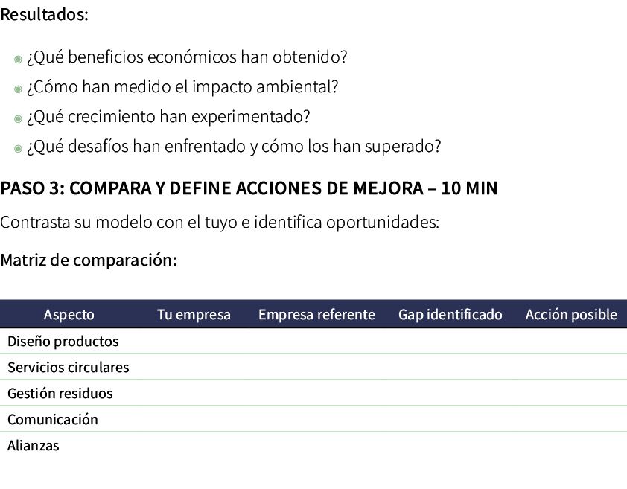
Task: Click the "Matriz de comparación:" label
Action: [89, 261]
